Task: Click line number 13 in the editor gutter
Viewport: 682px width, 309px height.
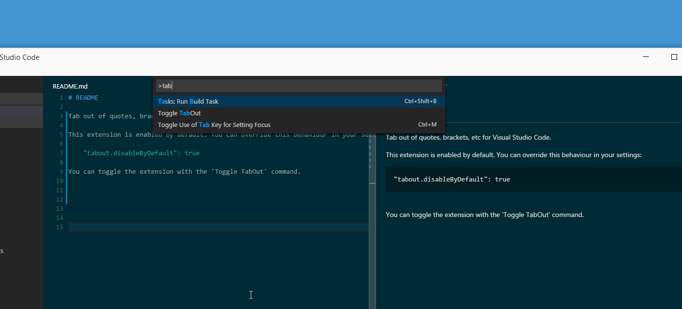Action: pyautogui.click(x=60, y=208)
